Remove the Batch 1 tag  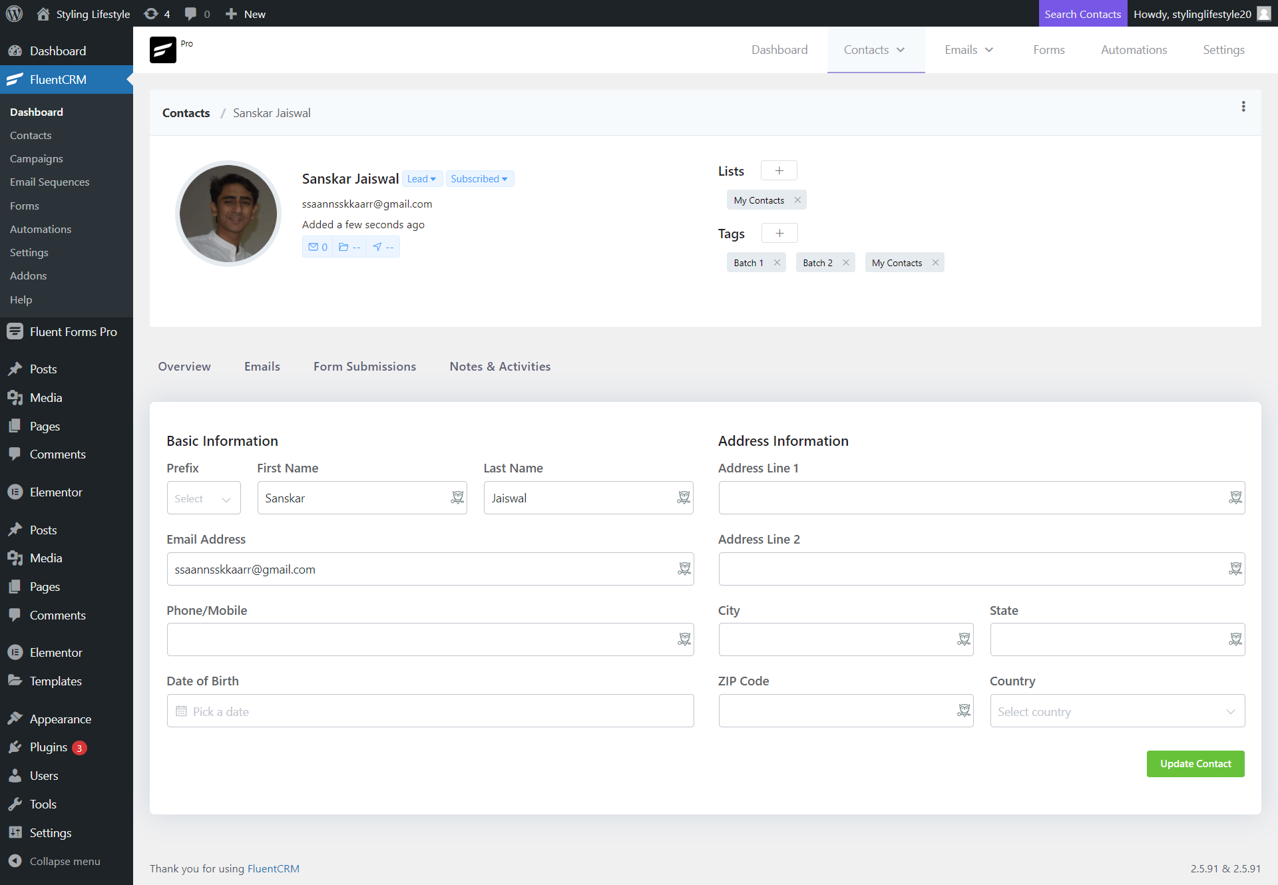pyautogui.click(x=777, y=262)
